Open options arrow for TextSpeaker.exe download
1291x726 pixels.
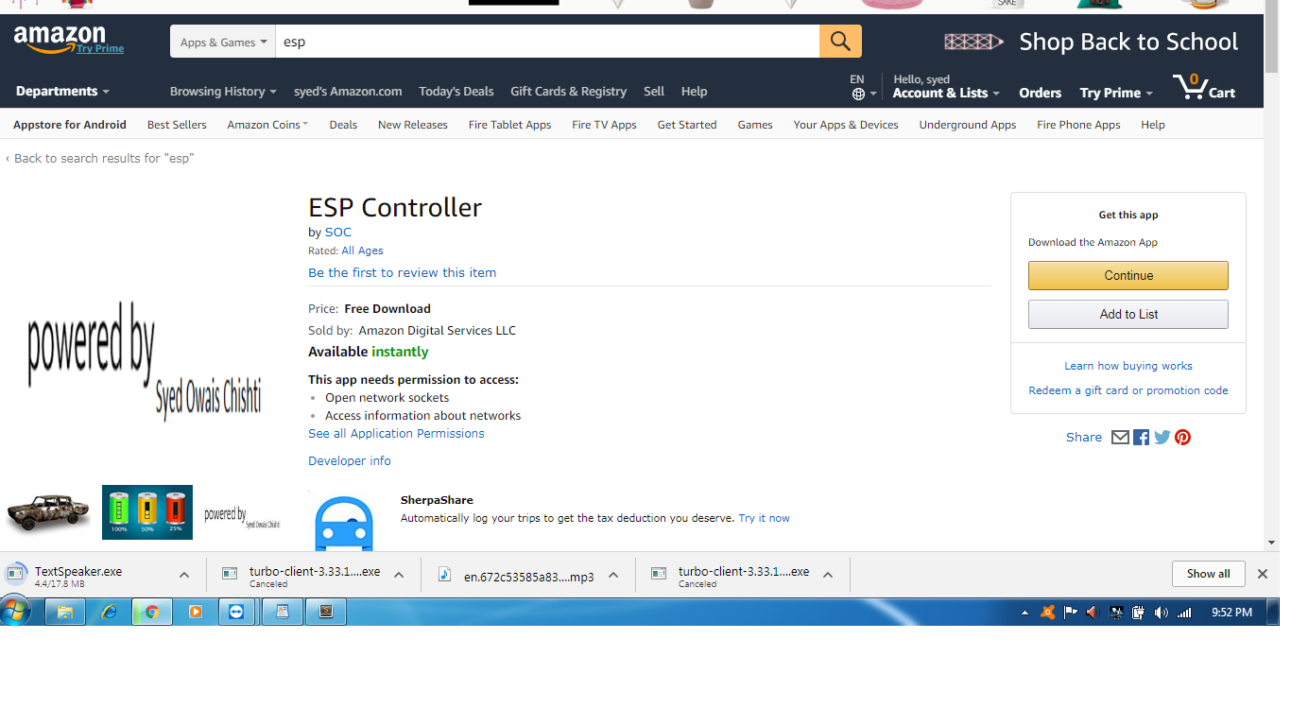pyautogui.click(x=184, y=575)
